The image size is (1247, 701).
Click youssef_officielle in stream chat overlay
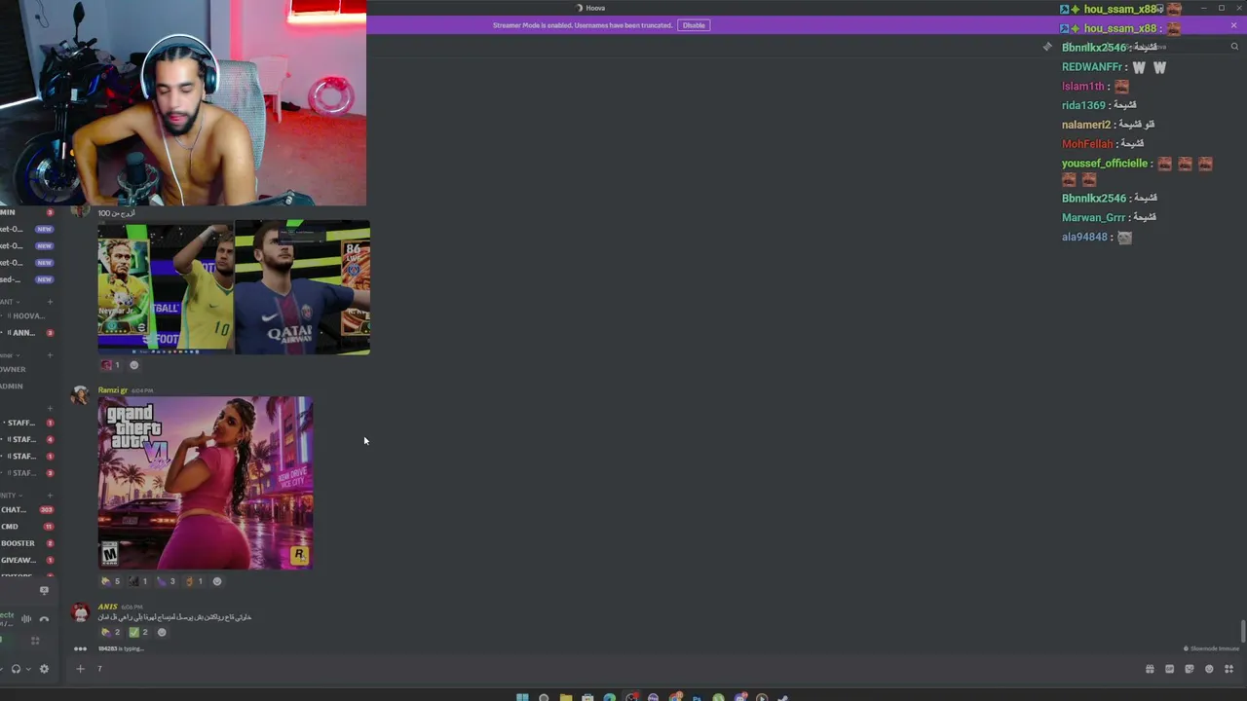[x=1105, y=164]
